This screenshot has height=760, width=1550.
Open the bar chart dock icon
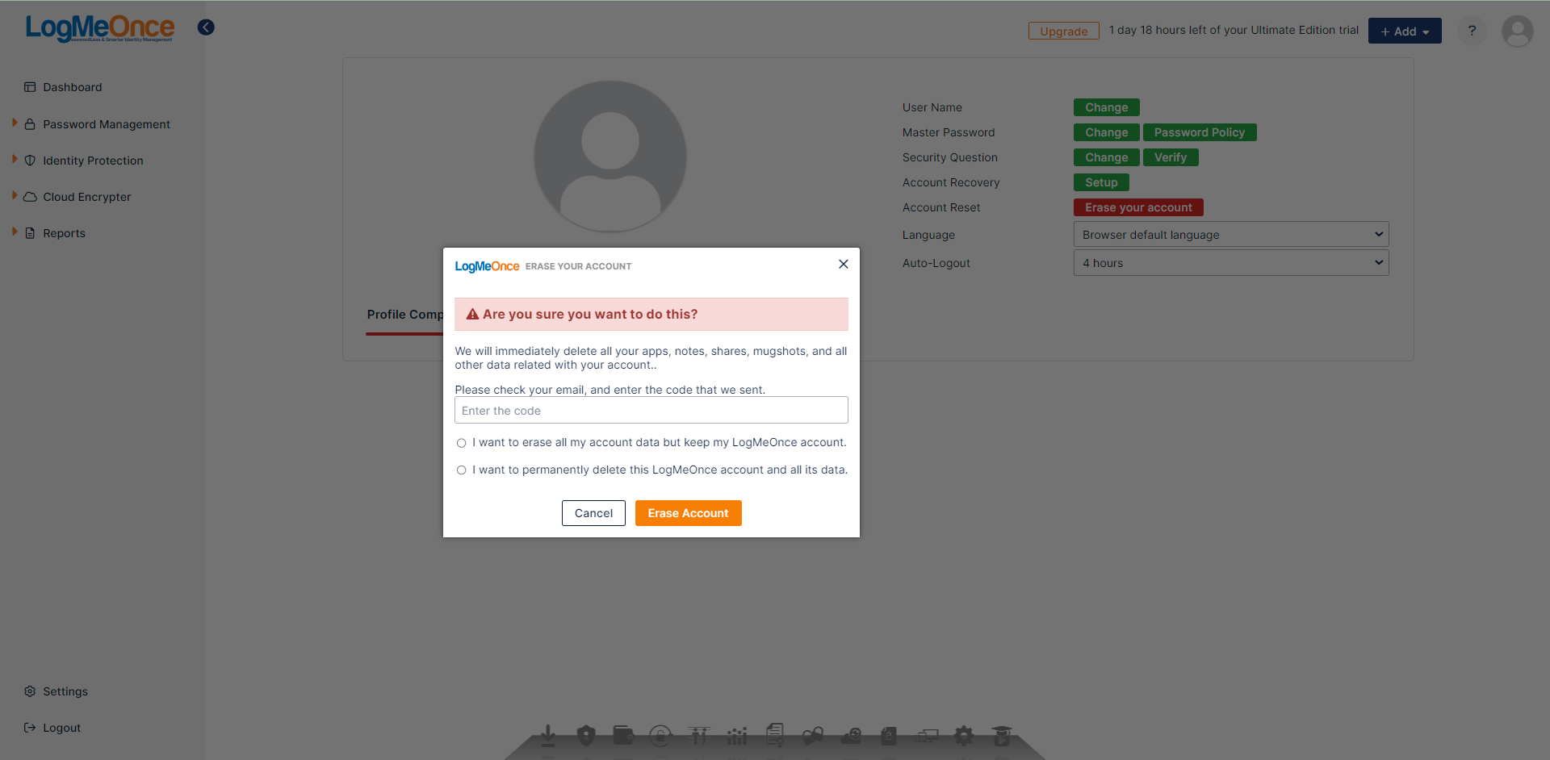point(737,735)
